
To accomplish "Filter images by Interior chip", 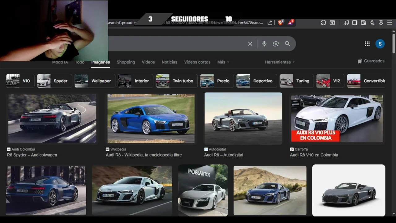I will (x=136, y=81).
